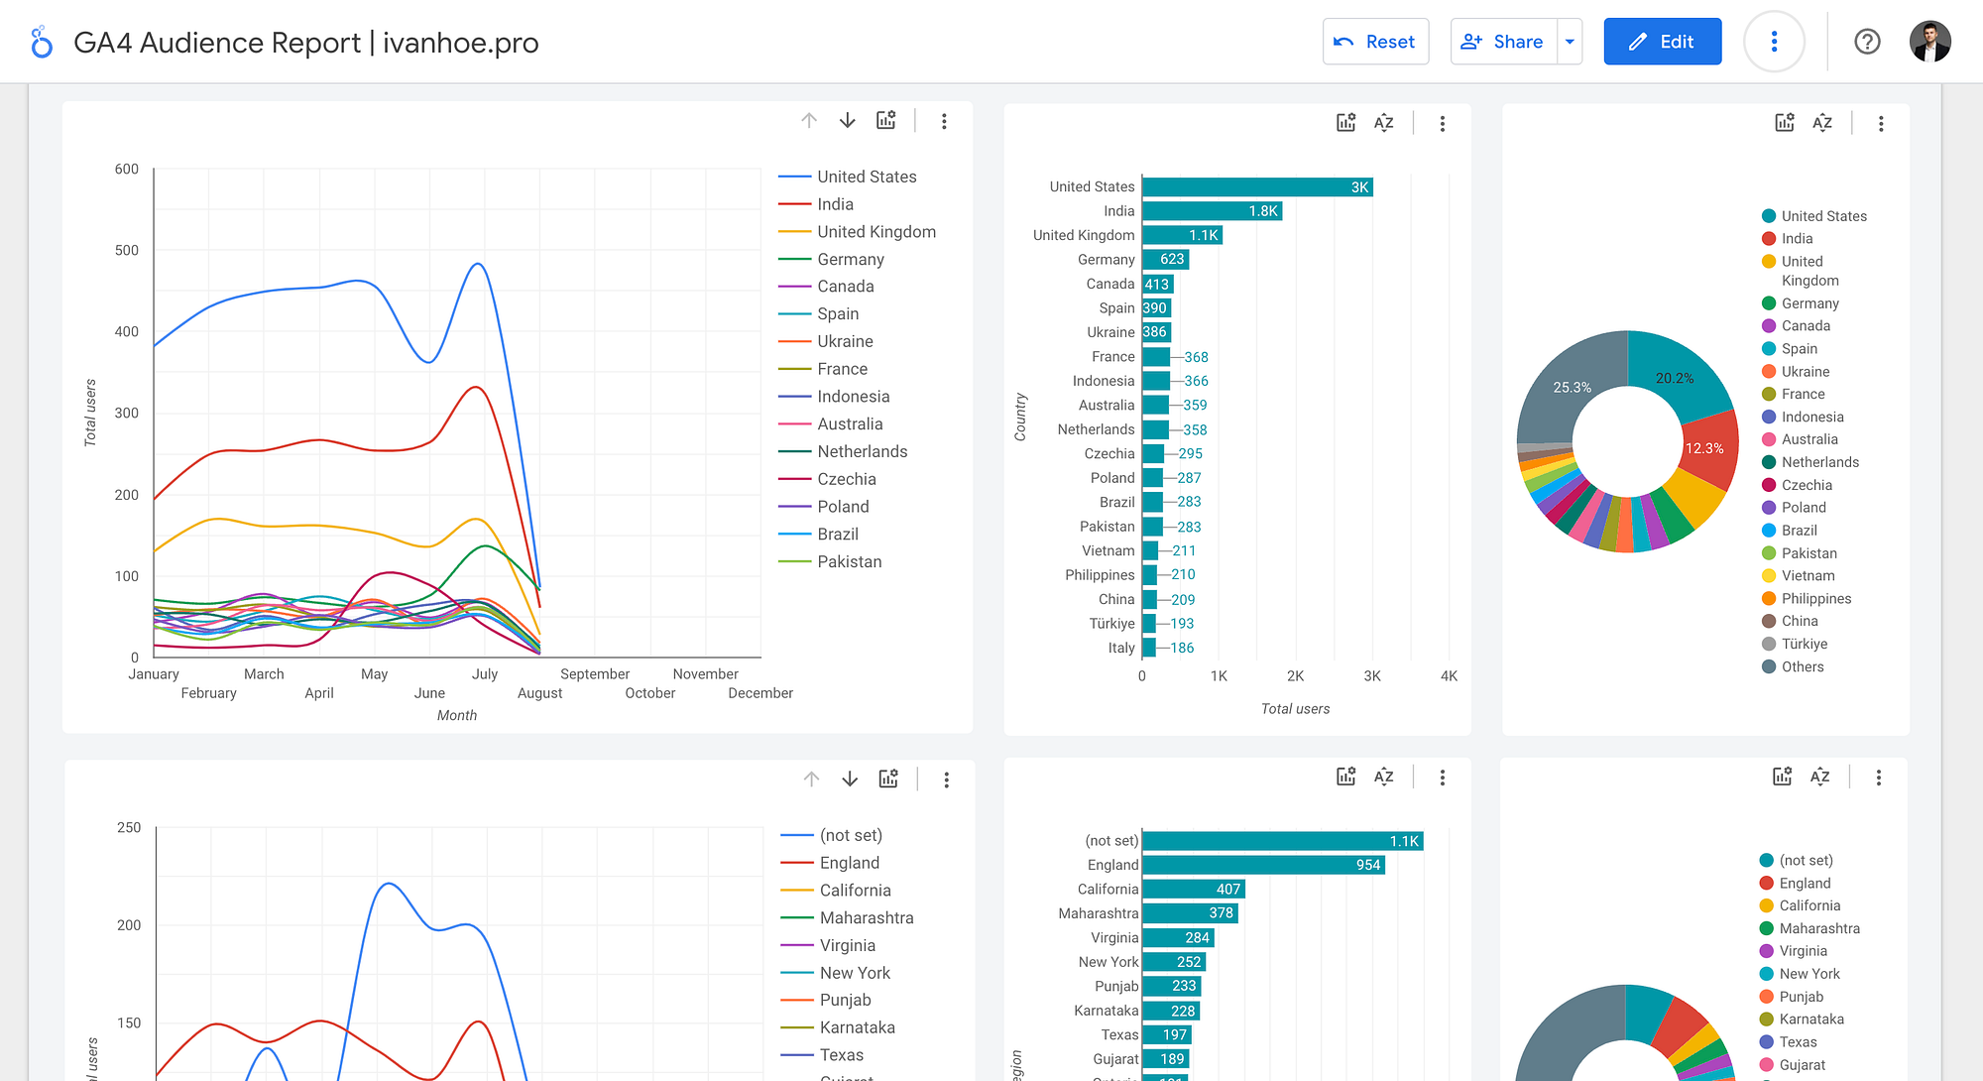Open the user profile avatar
1983x1081 pixels.
1929,42
